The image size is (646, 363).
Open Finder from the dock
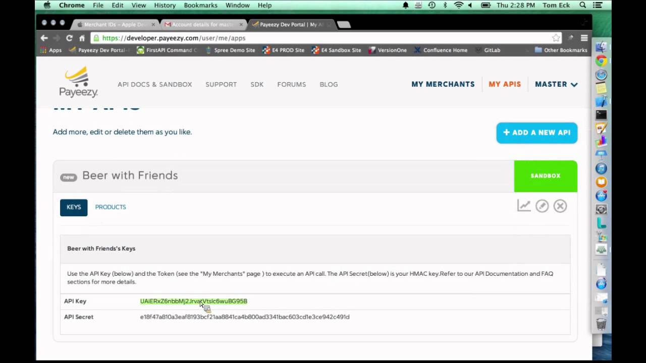(601, 47)
